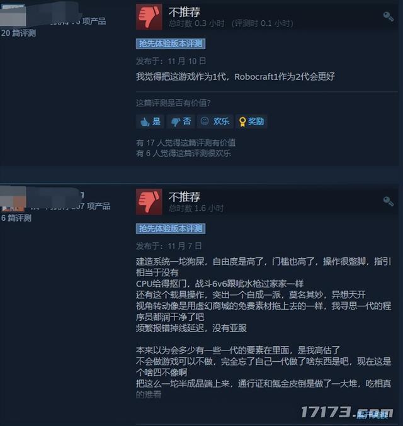Give an award via 奖励 button
Image resolution: width=403 pixels, height=426 pixels.
251,121
